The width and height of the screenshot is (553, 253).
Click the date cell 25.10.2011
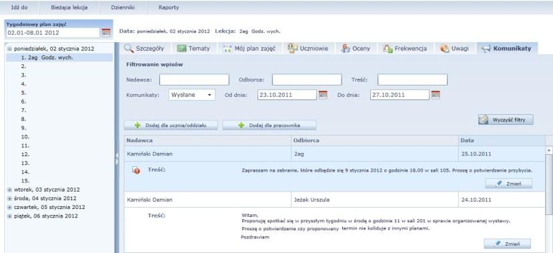click(x=502, y=154)
